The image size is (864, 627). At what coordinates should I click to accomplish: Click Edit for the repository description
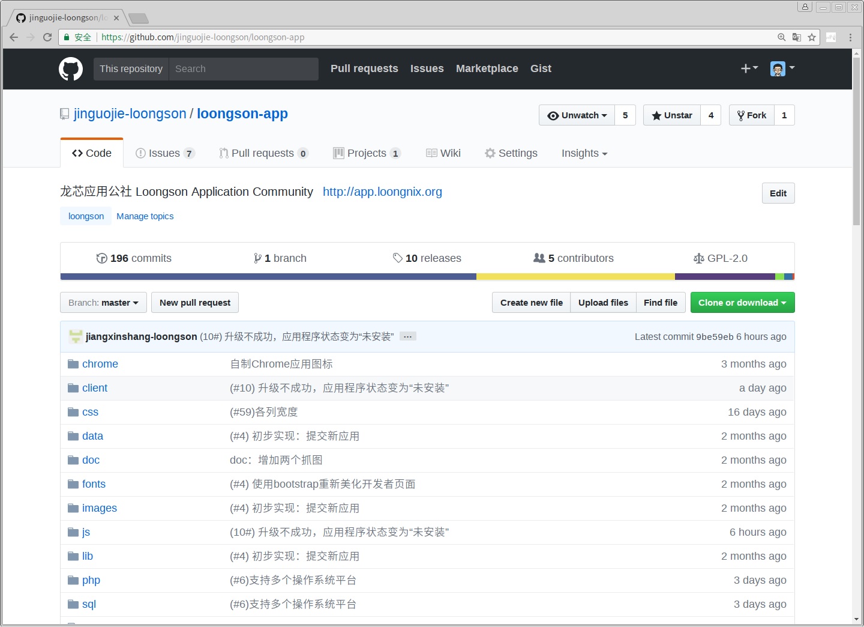pyautogui.click(x=778, y=193)
